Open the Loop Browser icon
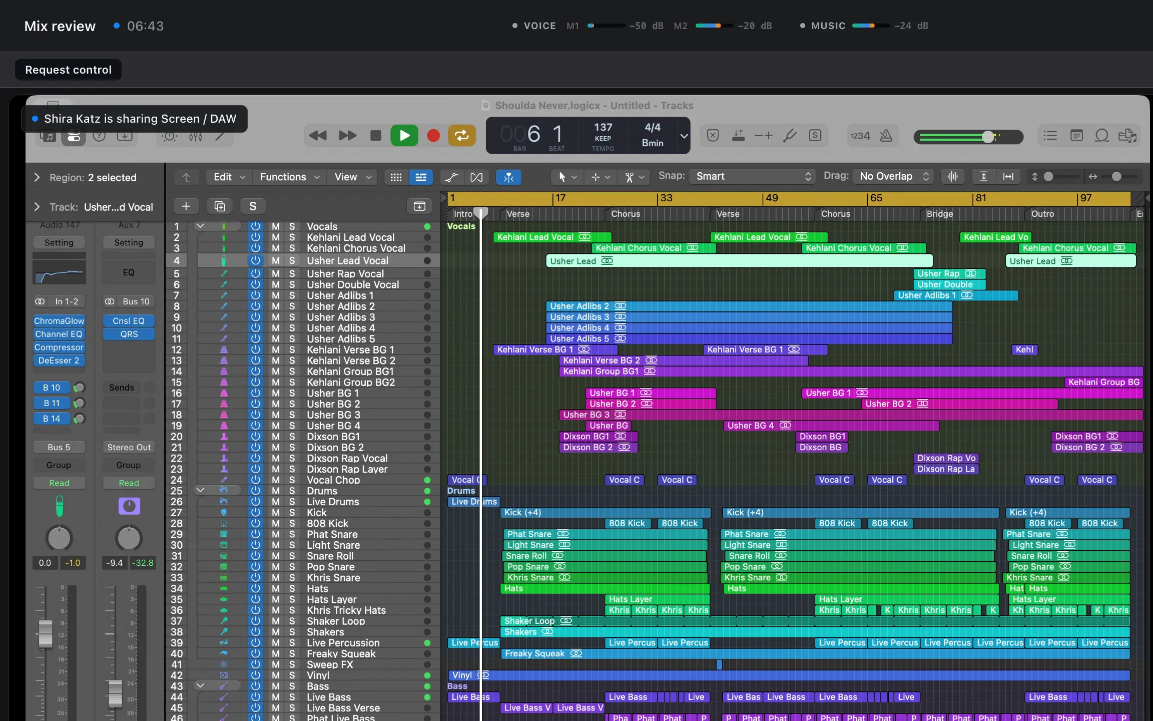The width and height of the screenshot is (1153, 721). 1102,136
